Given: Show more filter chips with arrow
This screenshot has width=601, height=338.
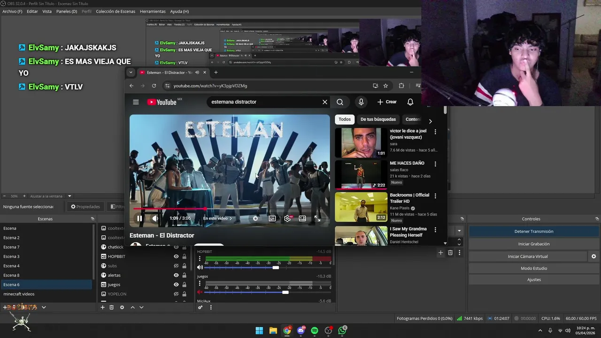Looking at the screenshot, I should [430, 121].
